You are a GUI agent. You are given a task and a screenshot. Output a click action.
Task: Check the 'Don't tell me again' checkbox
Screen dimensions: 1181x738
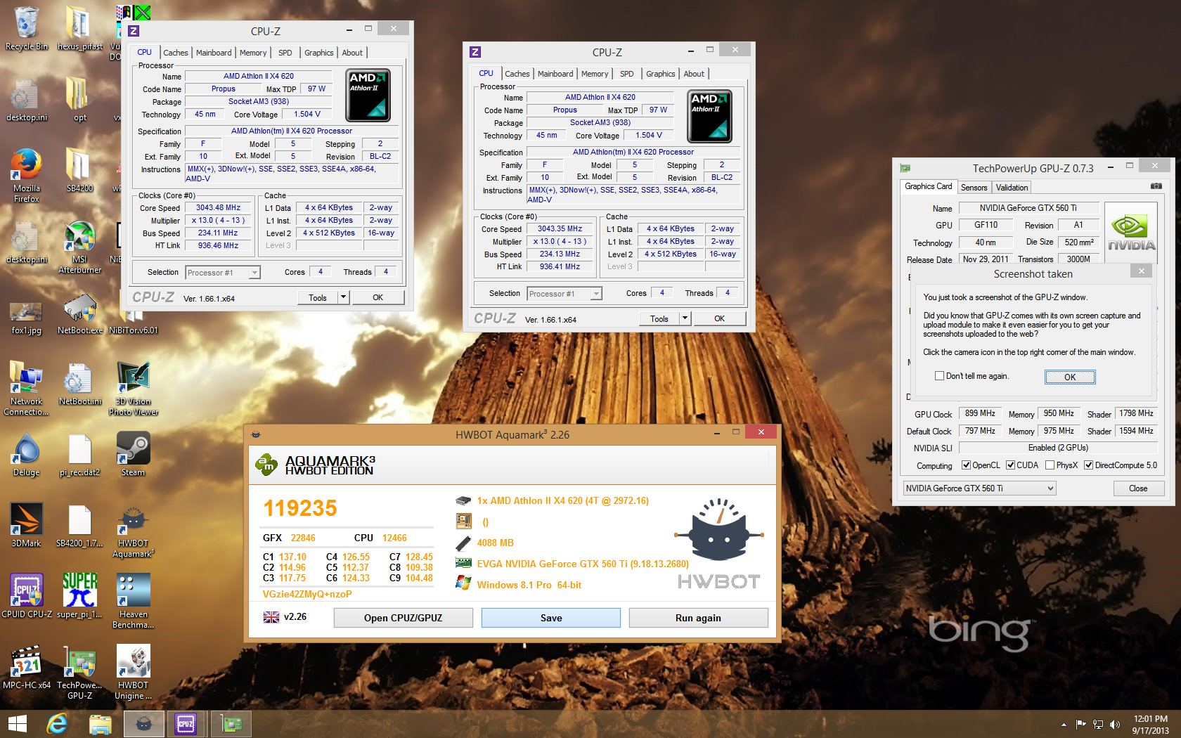(939, 376)
